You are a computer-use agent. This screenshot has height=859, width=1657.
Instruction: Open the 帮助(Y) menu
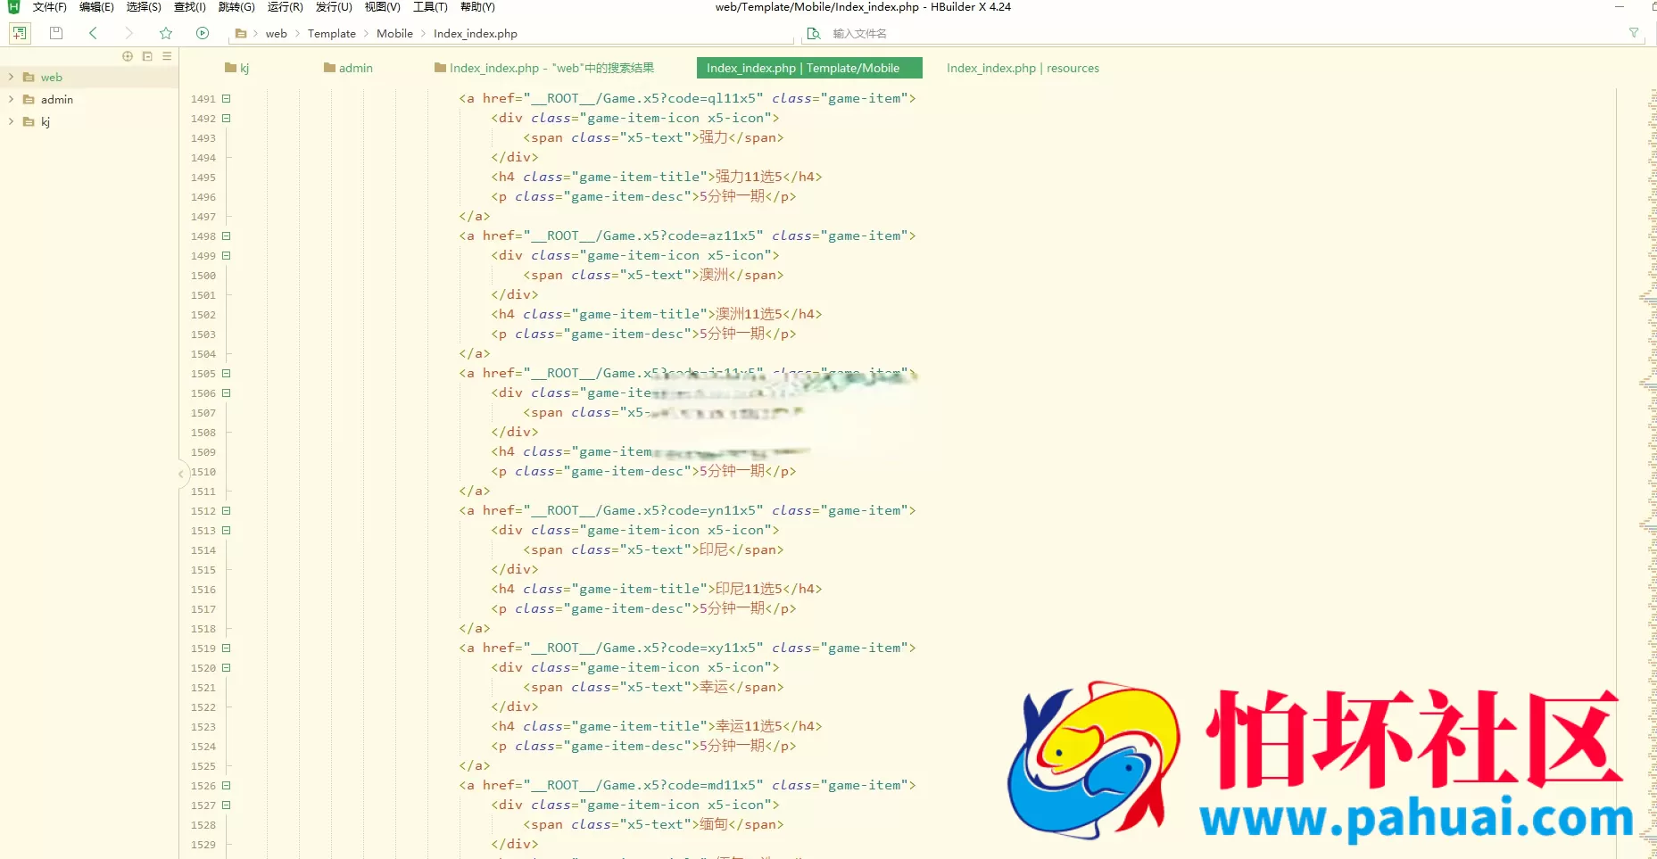coord(477,7)
